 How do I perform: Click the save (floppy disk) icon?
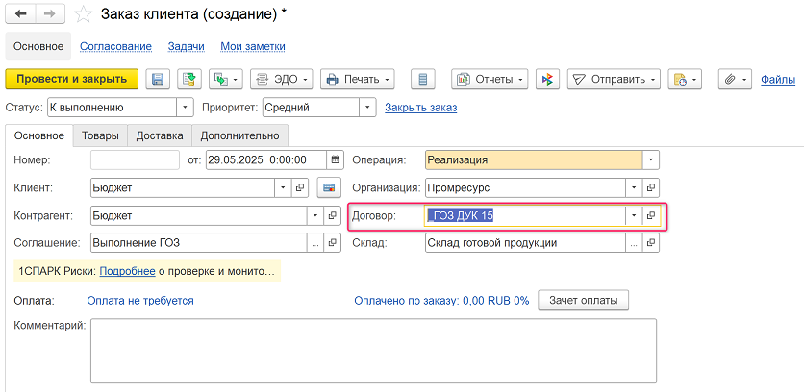(157, 79)
